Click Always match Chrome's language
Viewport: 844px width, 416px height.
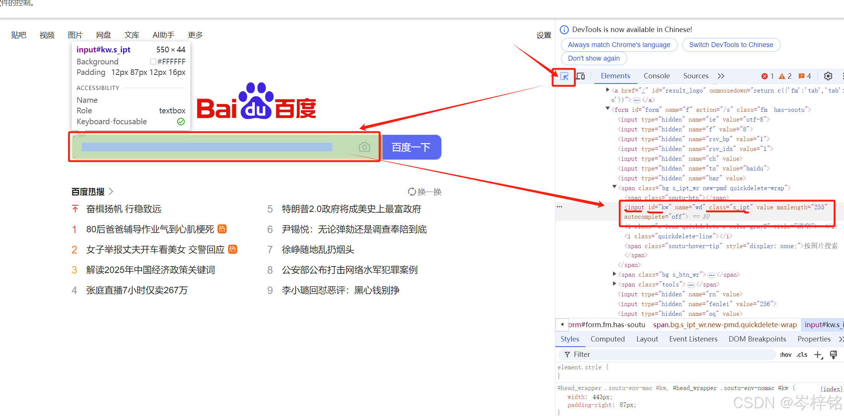[x=619, y=45]
